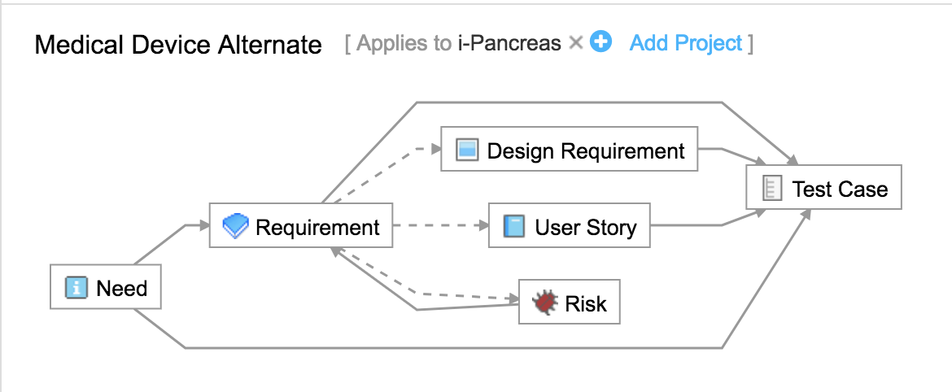Image resolution: width=952 pixels, height=392 pixels.
Task: Remove i-Pancreas using the × icon
Action: click(x=575, y=43)
